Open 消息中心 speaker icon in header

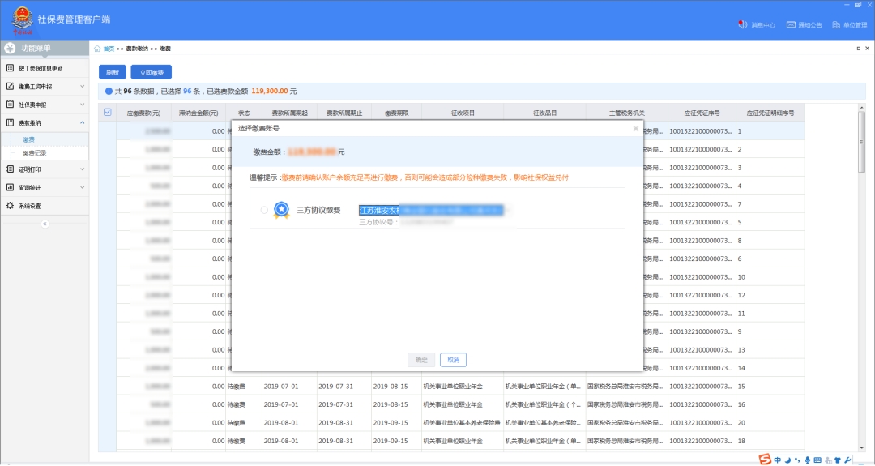click(741, 24)
